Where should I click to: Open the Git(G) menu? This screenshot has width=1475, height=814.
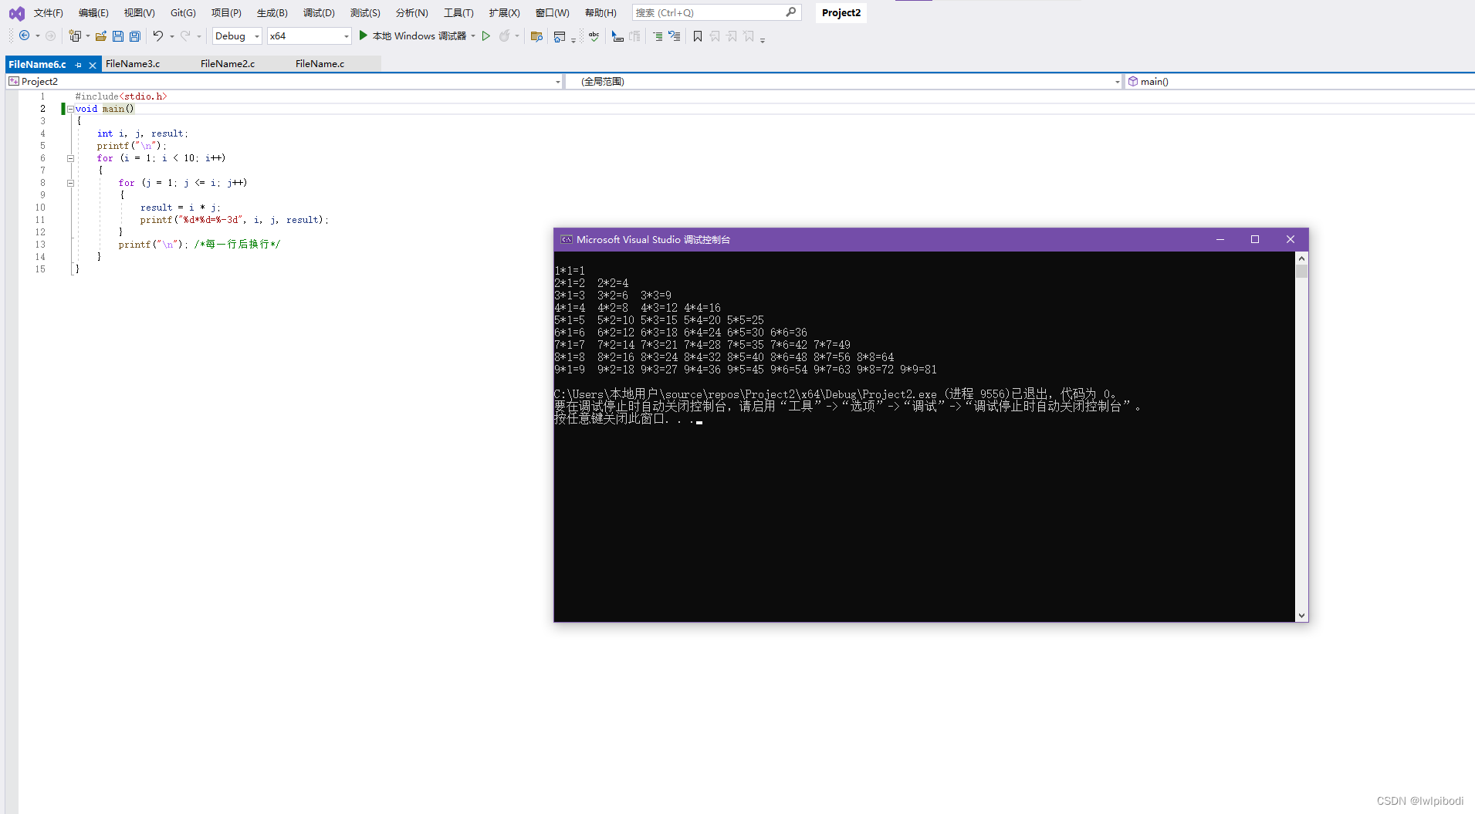click(x=183, y=13)
